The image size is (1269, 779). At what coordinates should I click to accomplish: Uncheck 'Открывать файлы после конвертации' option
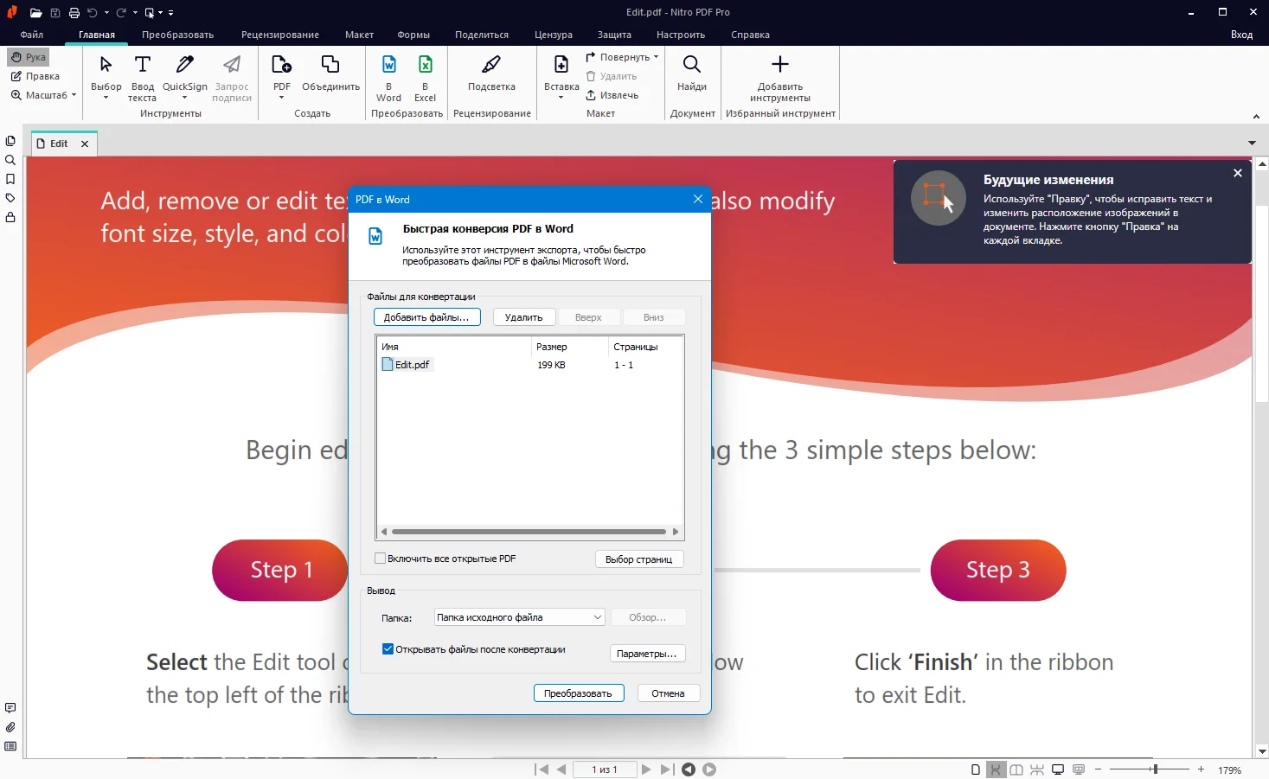[388, 649]
